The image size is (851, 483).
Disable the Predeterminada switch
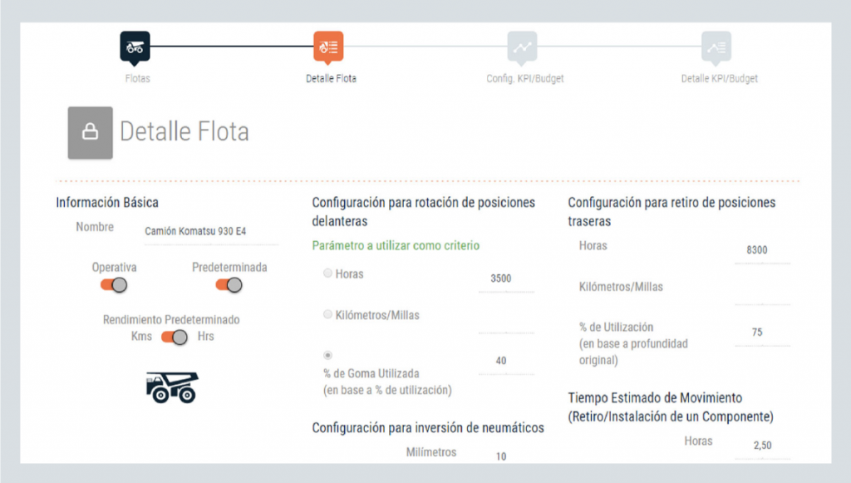229,285
